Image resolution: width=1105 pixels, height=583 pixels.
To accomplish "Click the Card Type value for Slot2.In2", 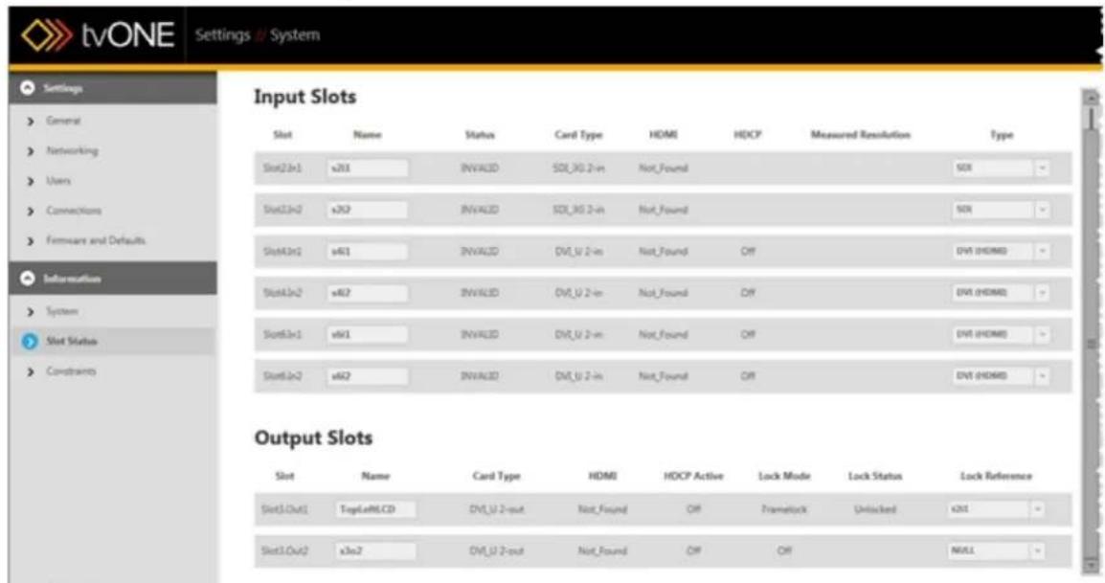I will coord(578,210).
